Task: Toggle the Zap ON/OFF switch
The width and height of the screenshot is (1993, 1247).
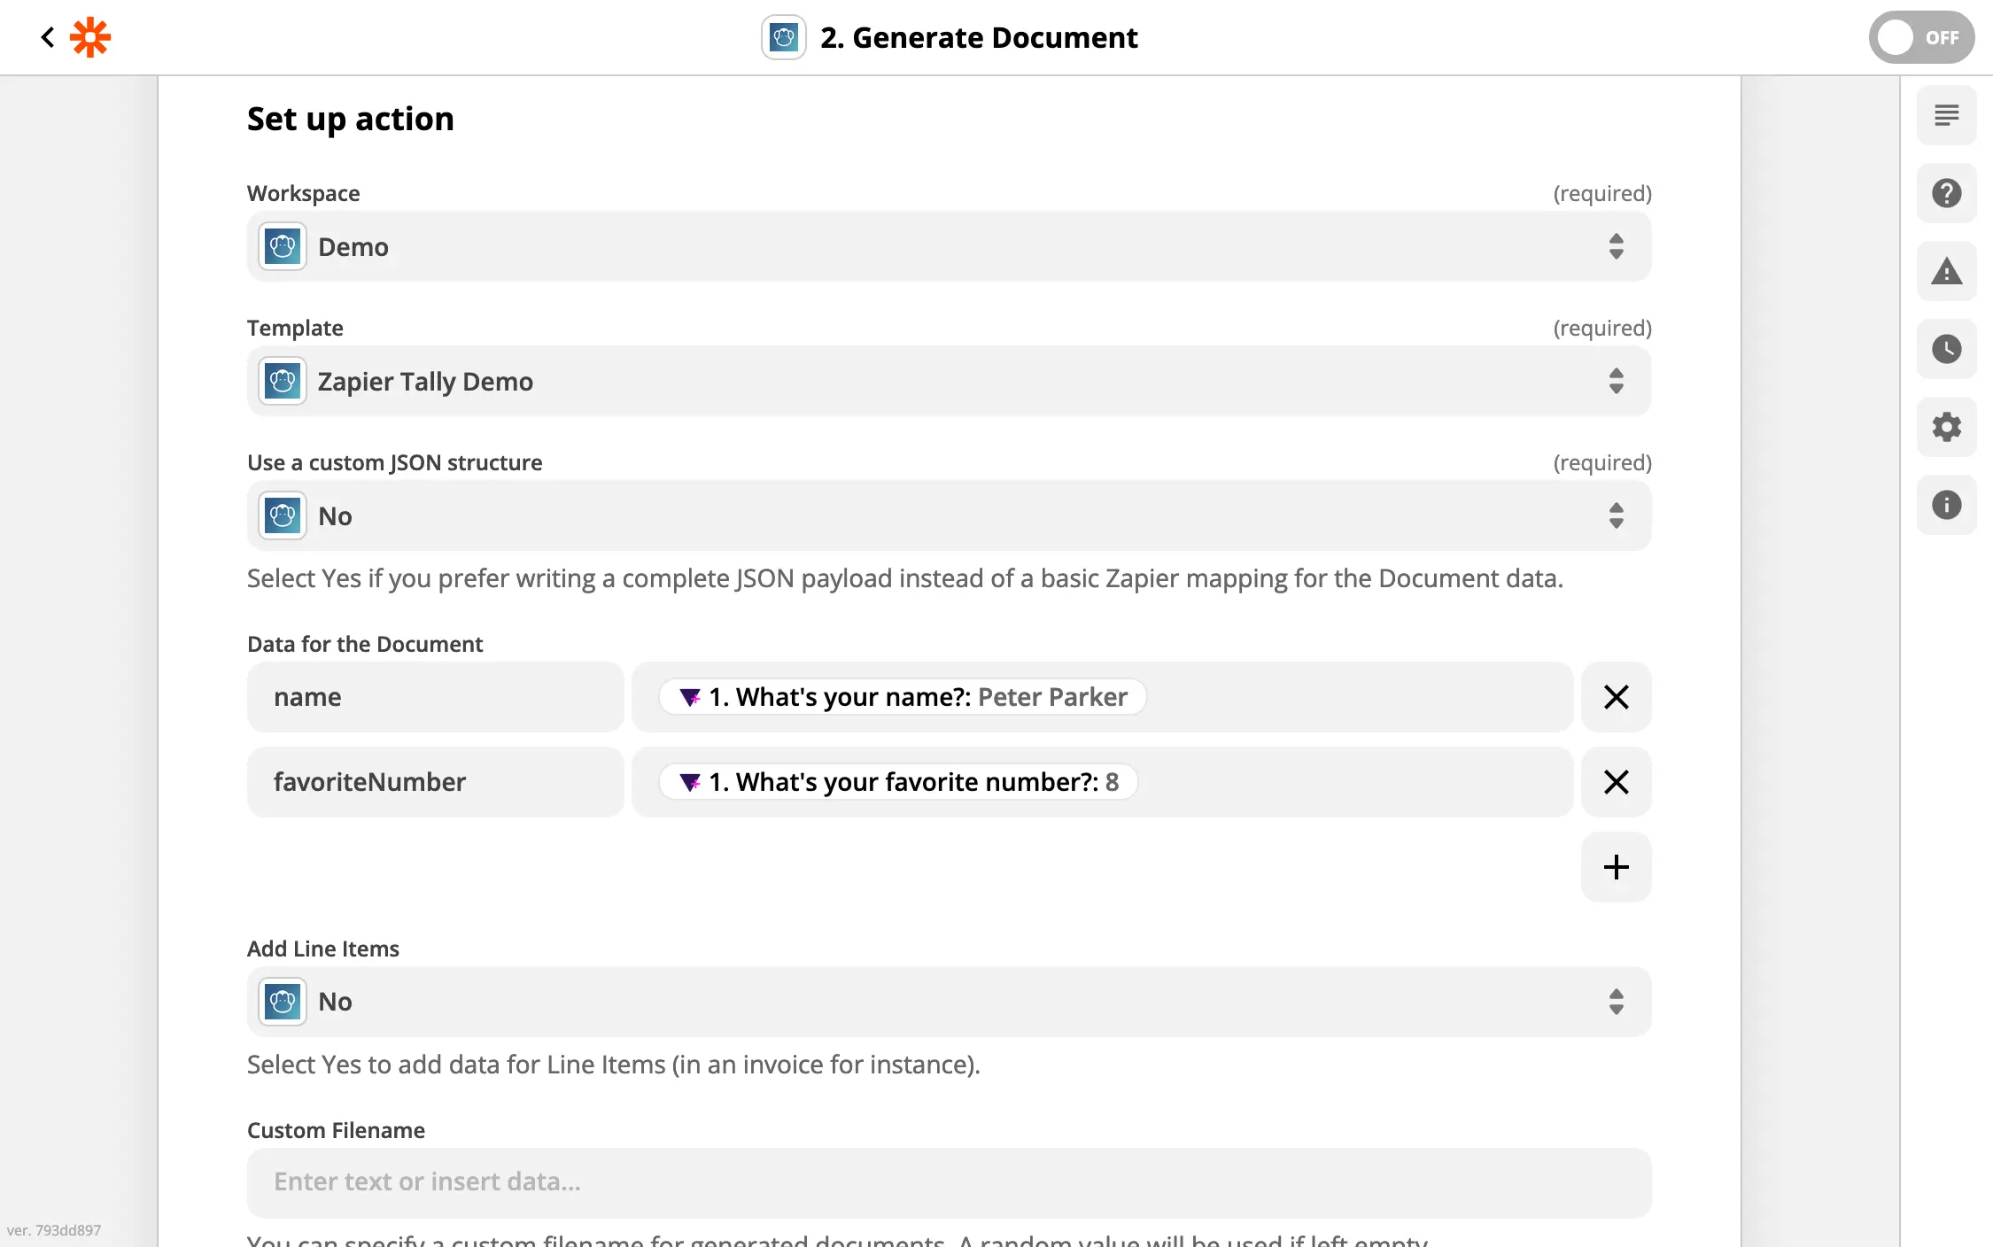Action: coord(1920,37)
